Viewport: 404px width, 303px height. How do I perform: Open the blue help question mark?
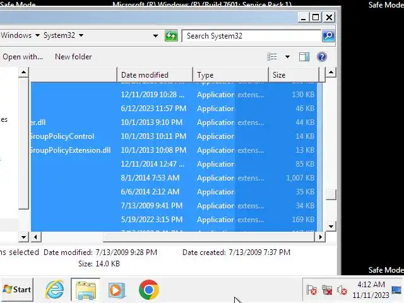point(322,57)
